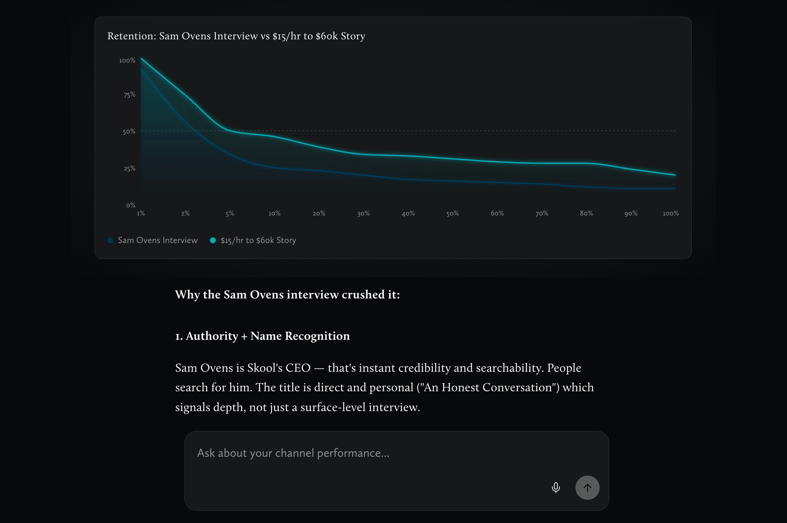Click the microphone icon for voice input
787x523 pixels.
[556, 488]
